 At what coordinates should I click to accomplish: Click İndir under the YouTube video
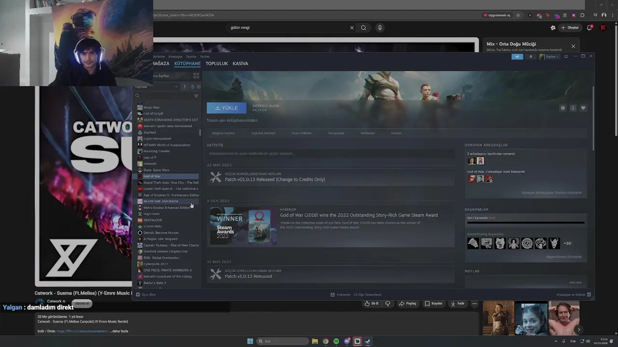pyautogui.click(x=458, y=304)
